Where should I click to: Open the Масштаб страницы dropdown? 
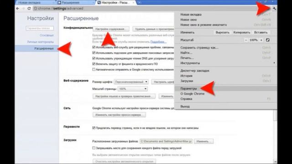[133, 89]
